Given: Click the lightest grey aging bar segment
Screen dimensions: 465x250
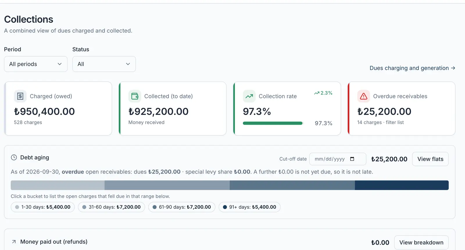Looking at the screenshot, I should coord(58,185).
